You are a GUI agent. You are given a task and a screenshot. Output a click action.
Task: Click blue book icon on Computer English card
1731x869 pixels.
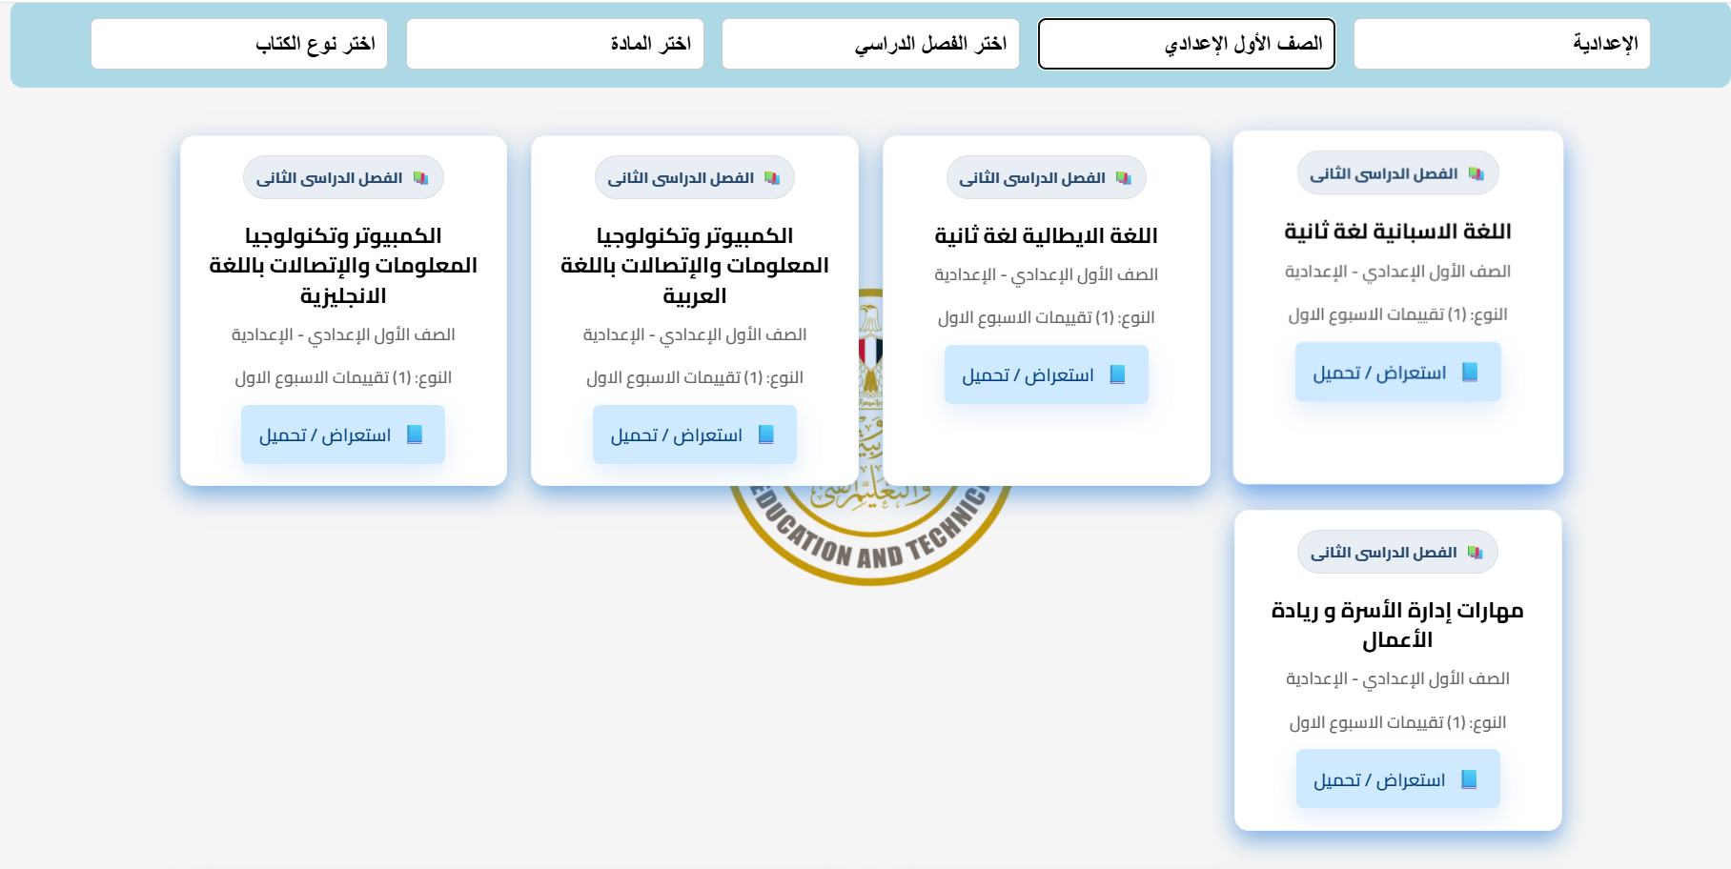[x=415, y=435]
